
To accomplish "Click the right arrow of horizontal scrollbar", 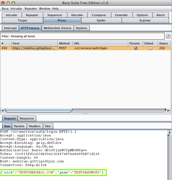I will coord(168,111).
